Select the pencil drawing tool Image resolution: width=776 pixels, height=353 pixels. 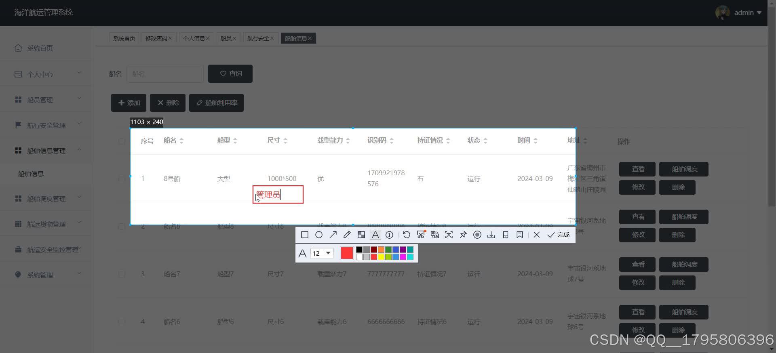point(347,235)
